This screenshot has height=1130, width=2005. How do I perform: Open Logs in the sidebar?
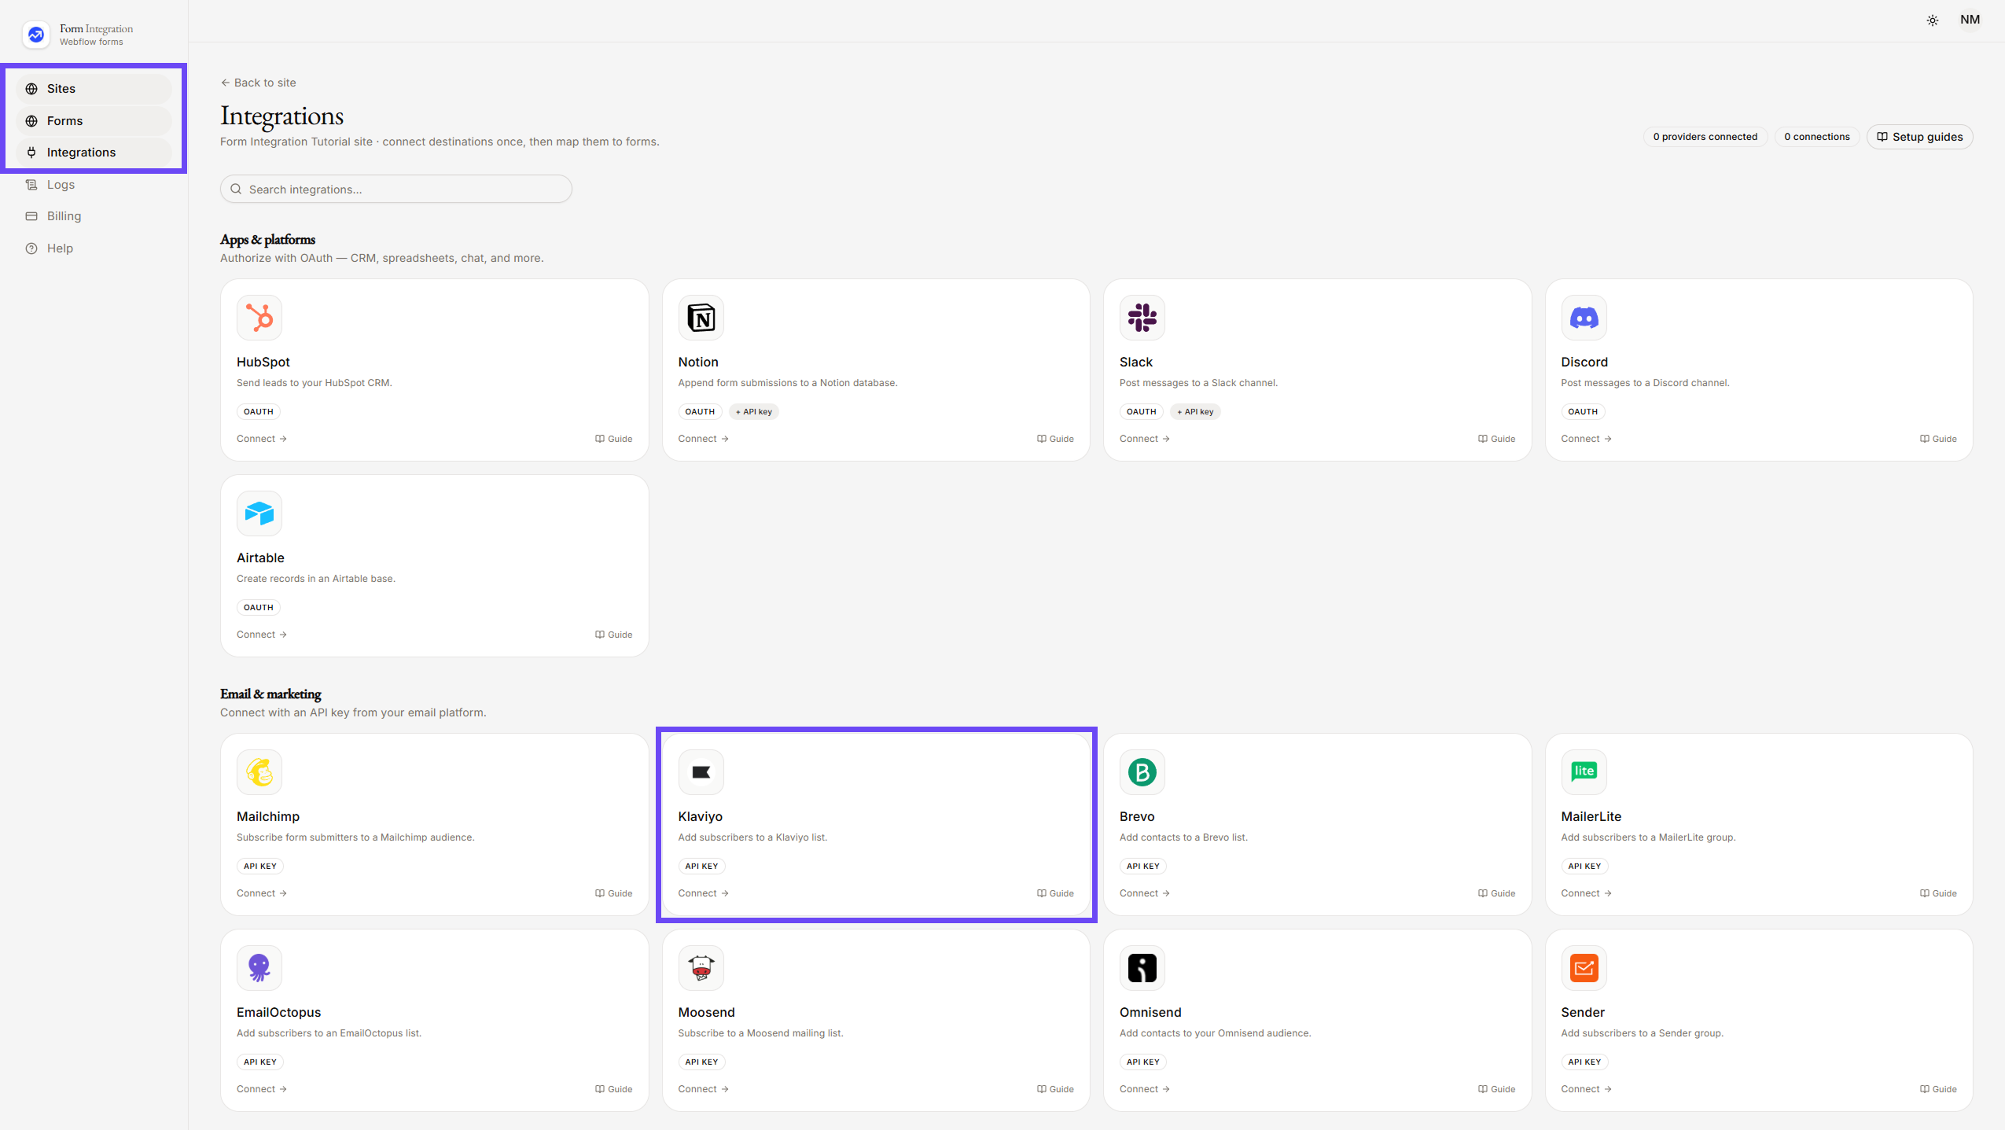point(94,185)
